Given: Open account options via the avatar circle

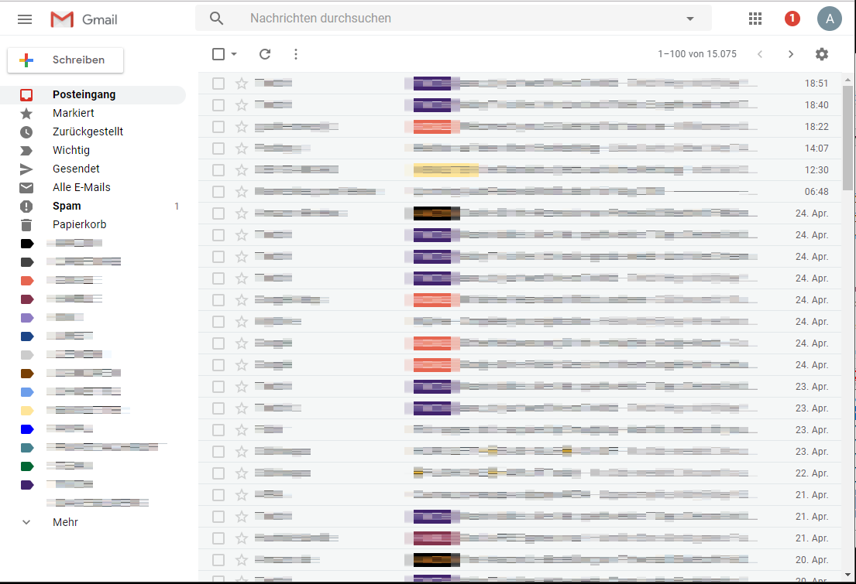Looking at the screenshot, I should [x=830, y=18].
